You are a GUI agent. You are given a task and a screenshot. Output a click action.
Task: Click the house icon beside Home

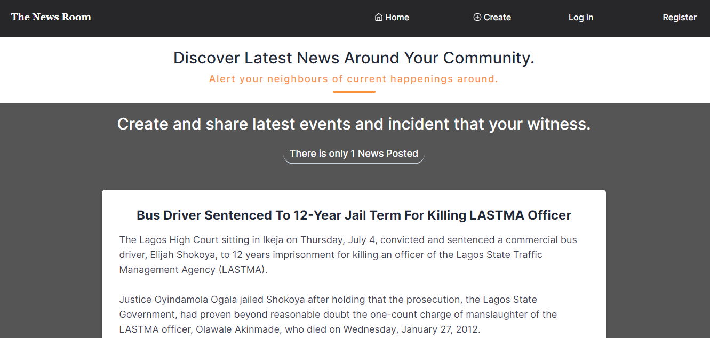(379, 17)
